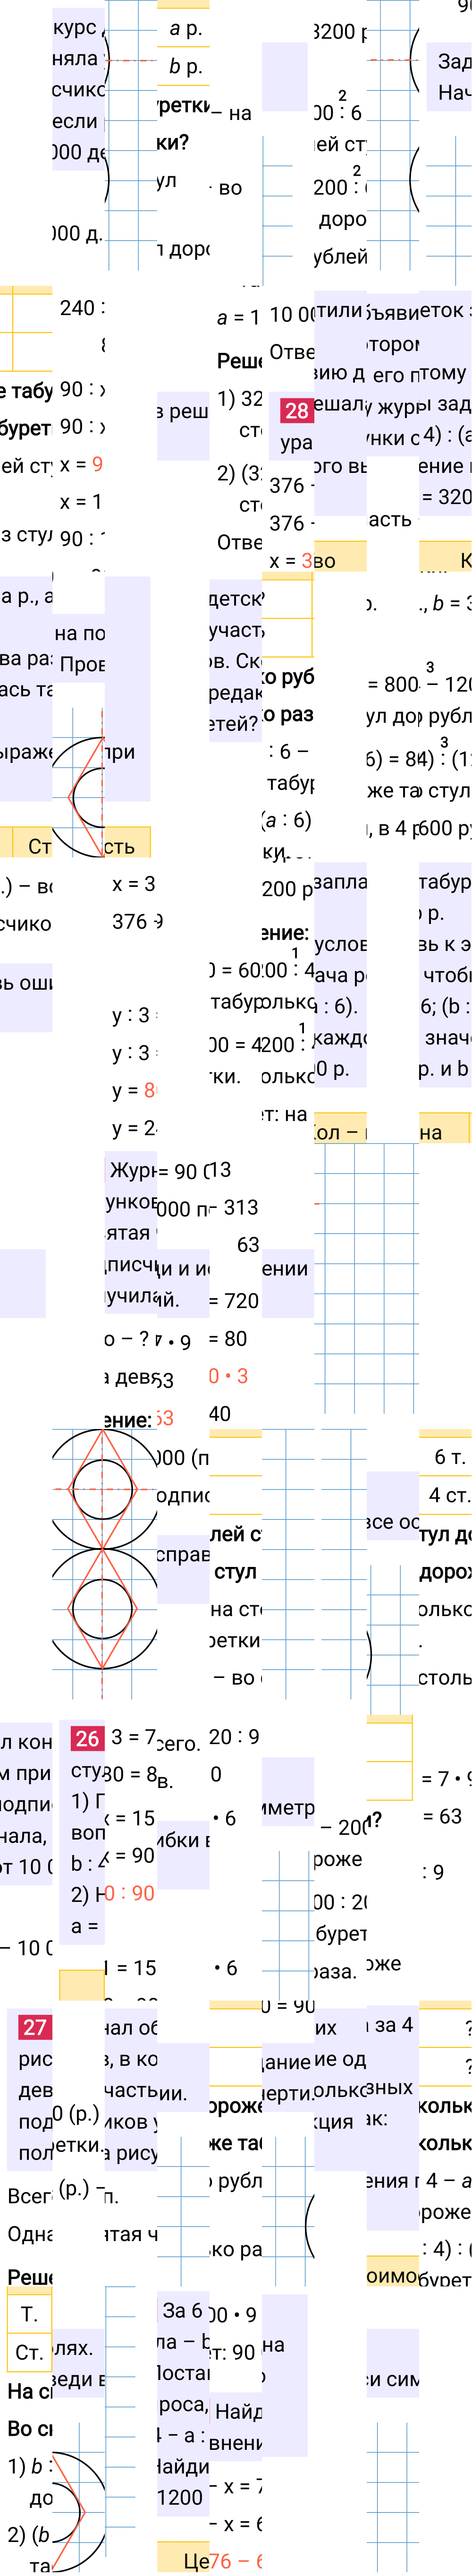Select the double circle and diamond diagram
Image resolution: width=472 pixels, height=2576 pixels.
click(x=104, y=1549)
